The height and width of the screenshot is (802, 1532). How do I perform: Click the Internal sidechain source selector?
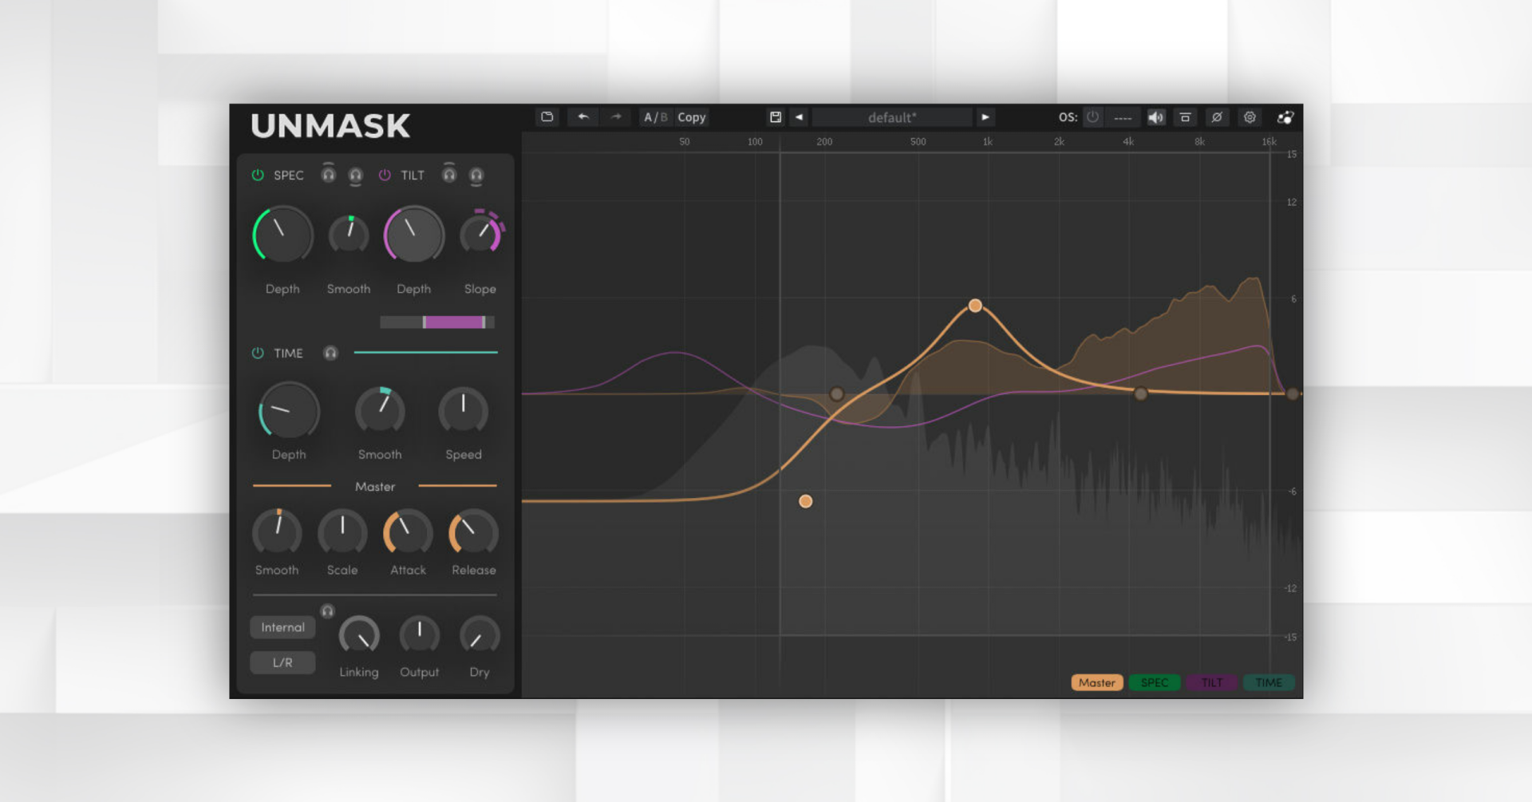coord(282,627)
